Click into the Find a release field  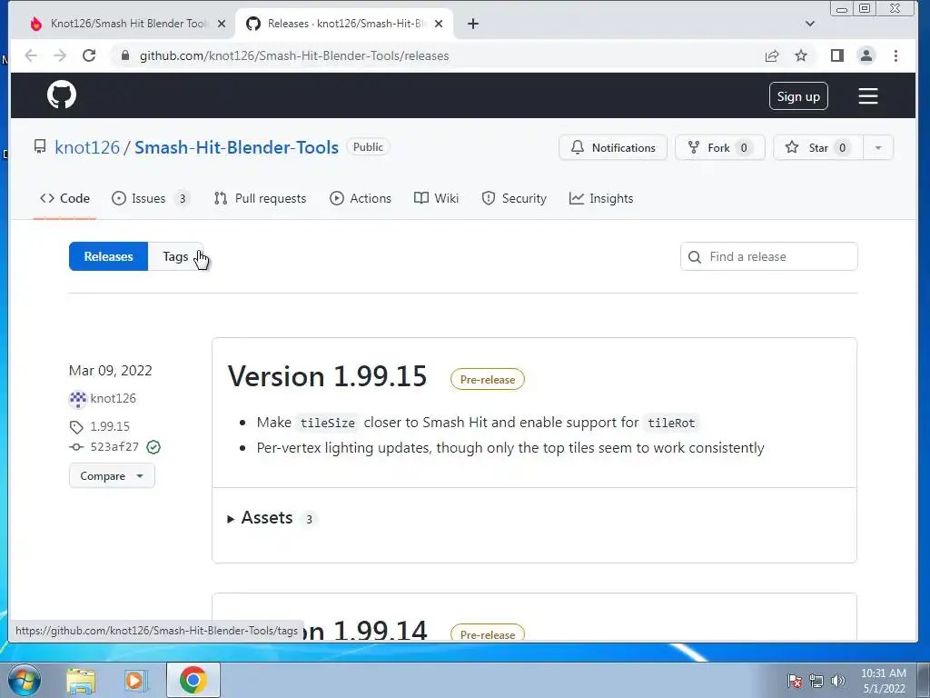point(768,256)
